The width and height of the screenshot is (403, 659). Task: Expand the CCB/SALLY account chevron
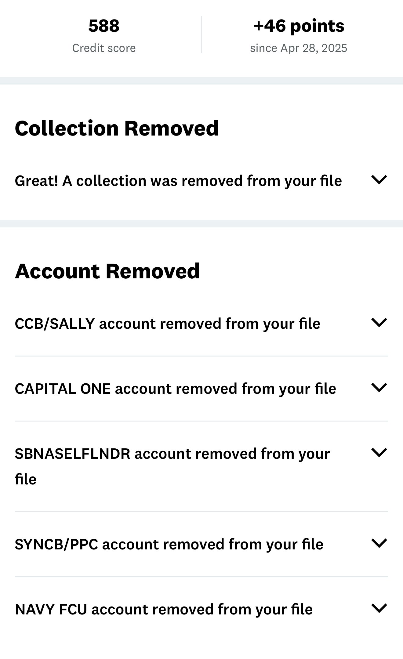(x=379, y=323)
